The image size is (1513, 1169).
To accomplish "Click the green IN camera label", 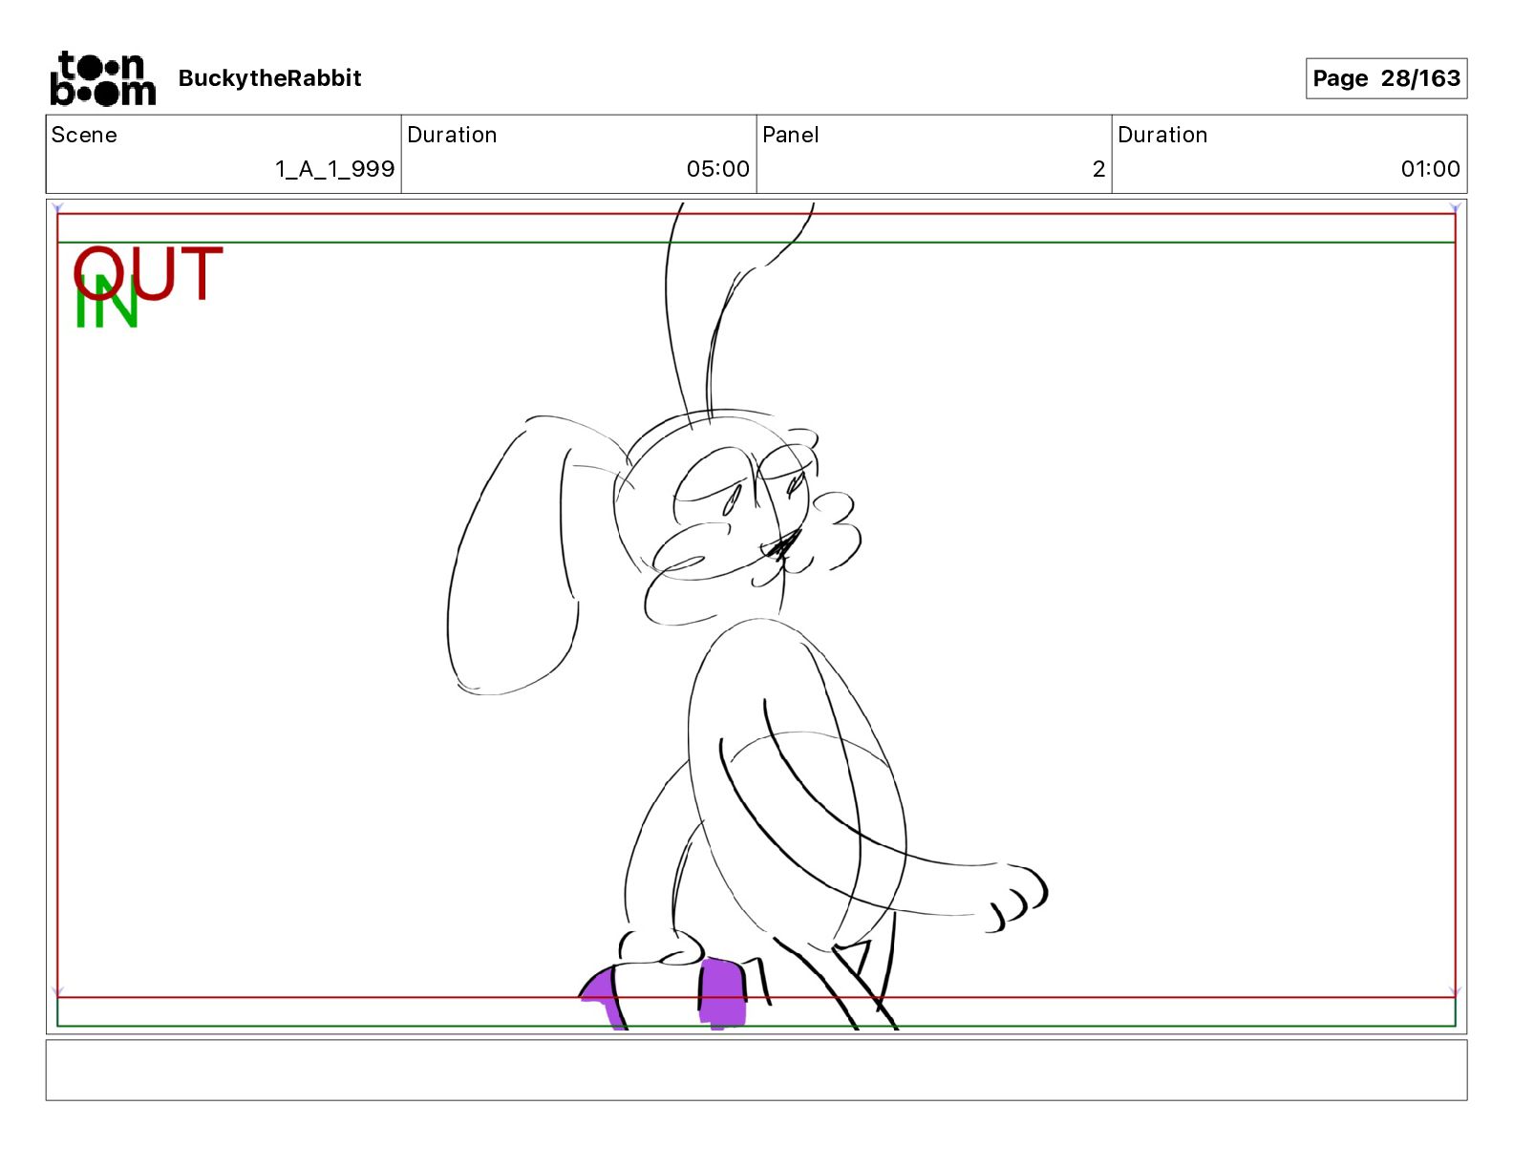I will pyautogui.click(x=106, y=303).
